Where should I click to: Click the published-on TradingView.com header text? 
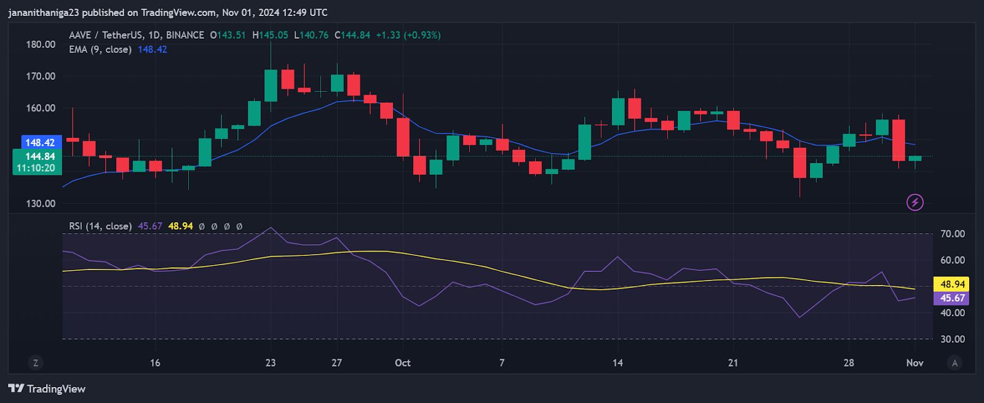pyautogui.click(x=168, y=12)
